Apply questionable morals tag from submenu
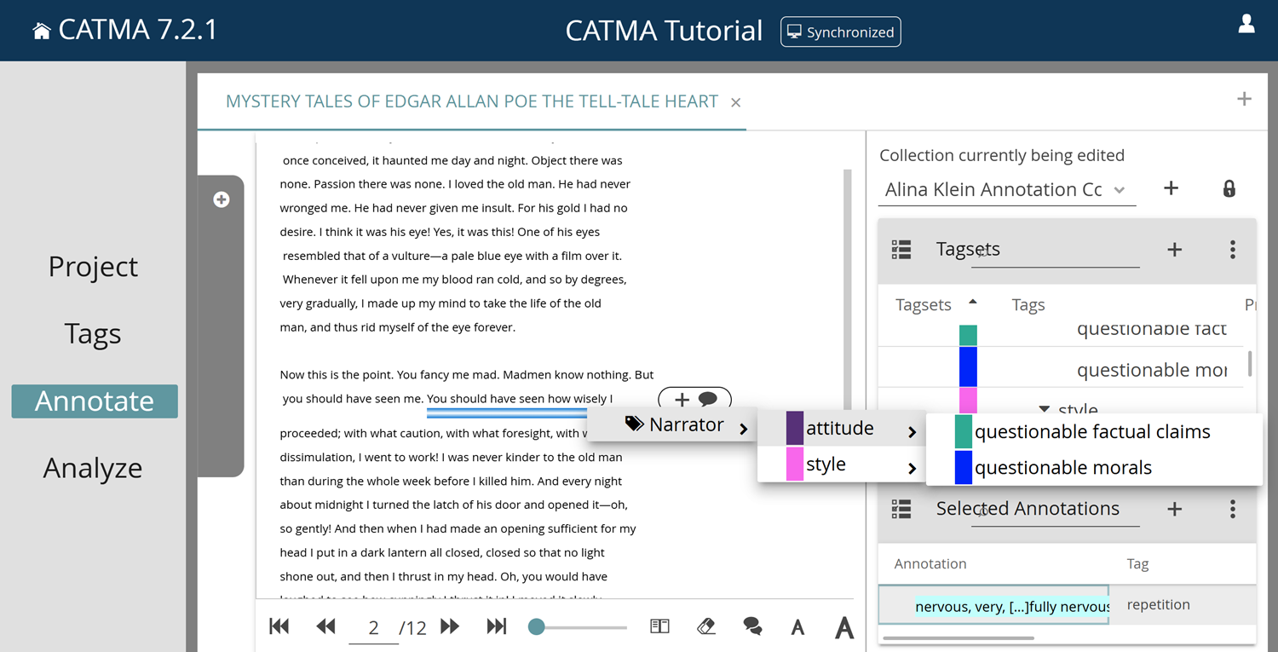Image resolution: width=1278 pixels, height=652 pixels. click(1093, 467)
